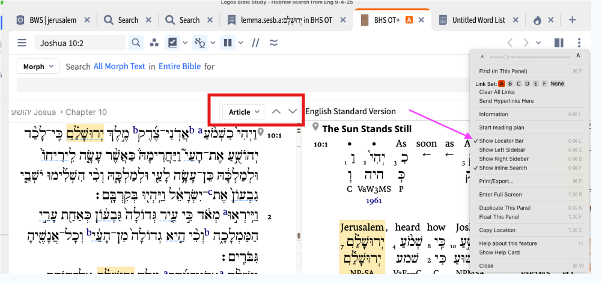The width and height of the screenshot is (602, 283).
Task: Click the parallel resources slashes icon
Action: (255, 43)
